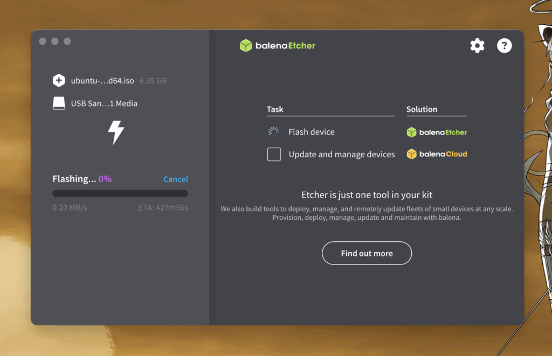Open help via the question mark icon
552x356 pixels.
coord(504,46)
